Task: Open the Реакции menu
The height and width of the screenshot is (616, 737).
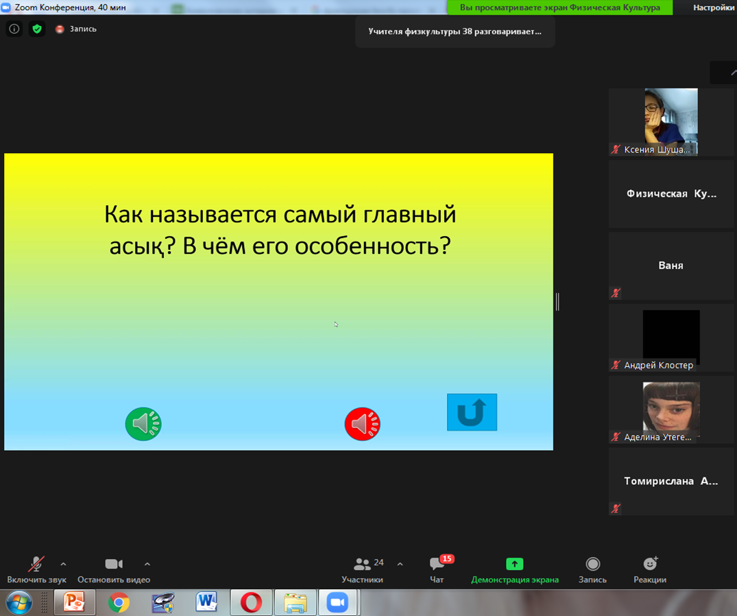Action: (649, 569)
